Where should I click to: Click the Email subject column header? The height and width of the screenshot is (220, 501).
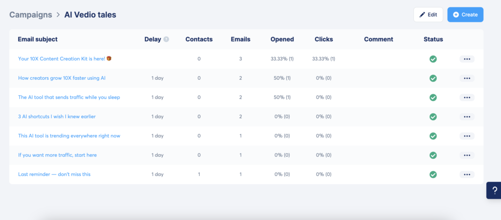[38, 40]
